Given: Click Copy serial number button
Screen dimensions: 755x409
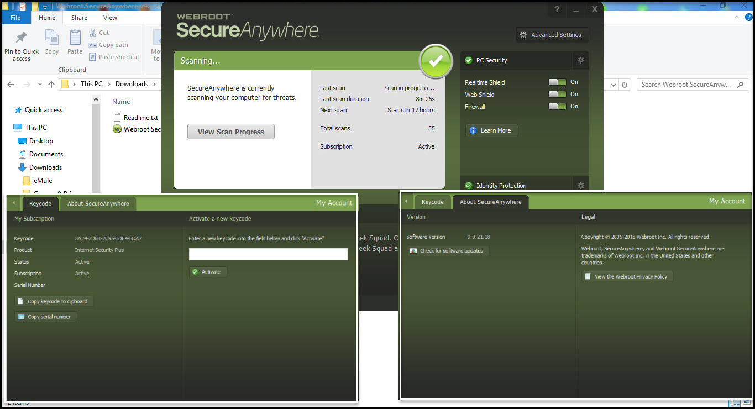Looking at the screenshot, I should pos(45,317).
